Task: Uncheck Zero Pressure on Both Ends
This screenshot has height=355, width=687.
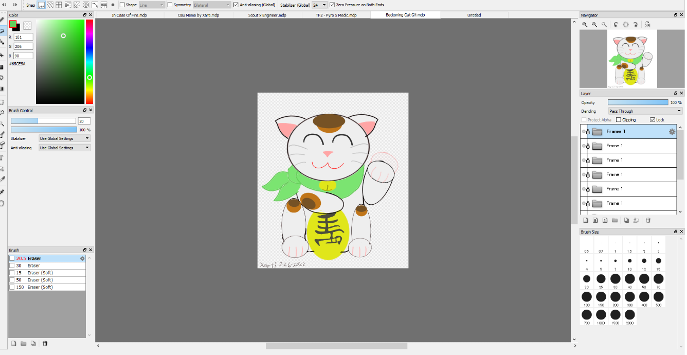Action: pos(332,5)
